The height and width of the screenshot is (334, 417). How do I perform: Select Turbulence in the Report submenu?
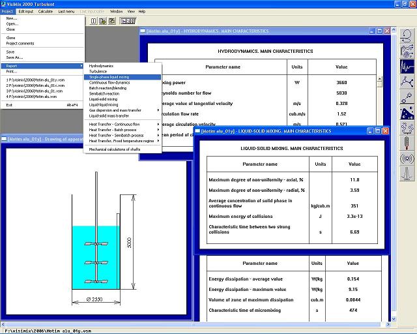click(122, 71)
